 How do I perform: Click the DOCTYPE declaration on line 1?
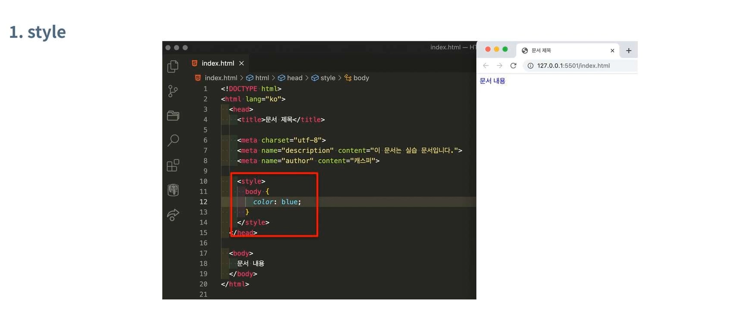tap(251, 89)
